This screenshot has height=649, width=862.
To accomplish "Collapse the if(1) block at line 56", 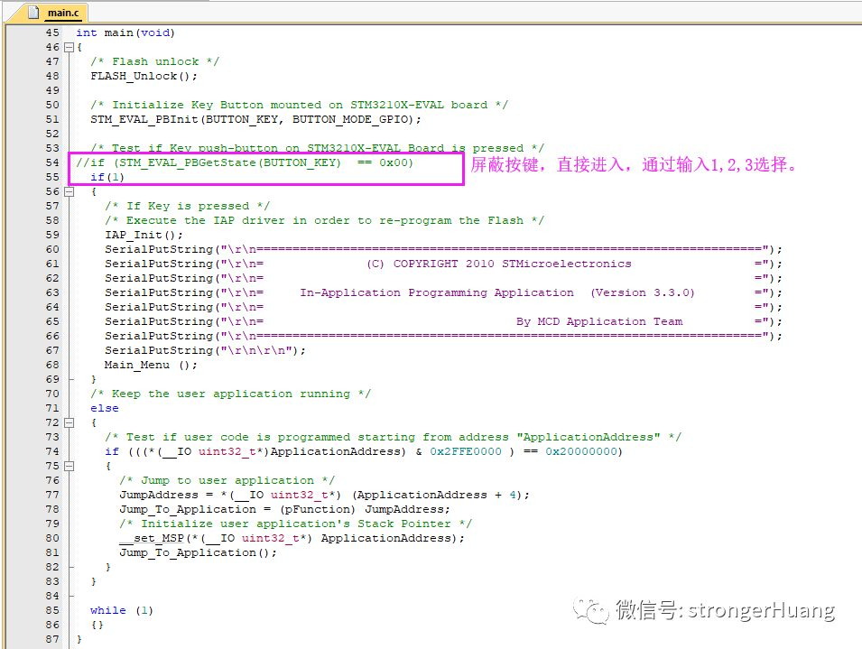I will point(69,190).
